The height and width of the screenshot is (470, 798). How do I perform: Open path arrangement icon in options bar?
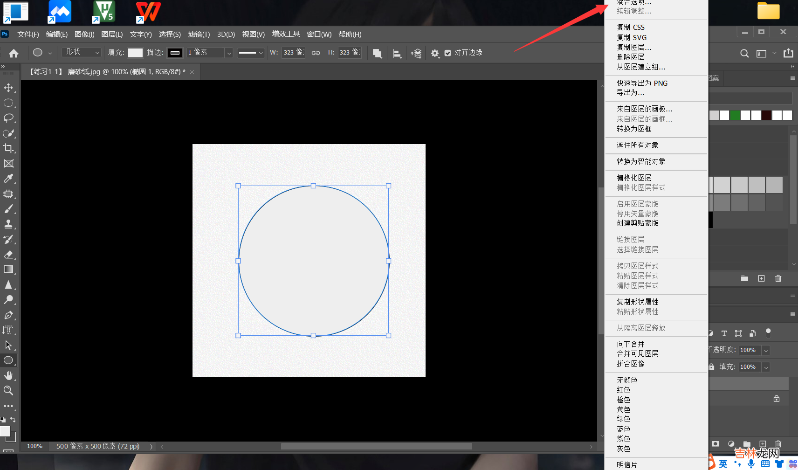[x=416, y=53]
